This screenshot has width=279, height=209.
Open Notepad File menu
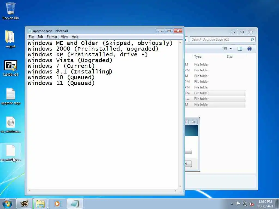click(31, 37)
